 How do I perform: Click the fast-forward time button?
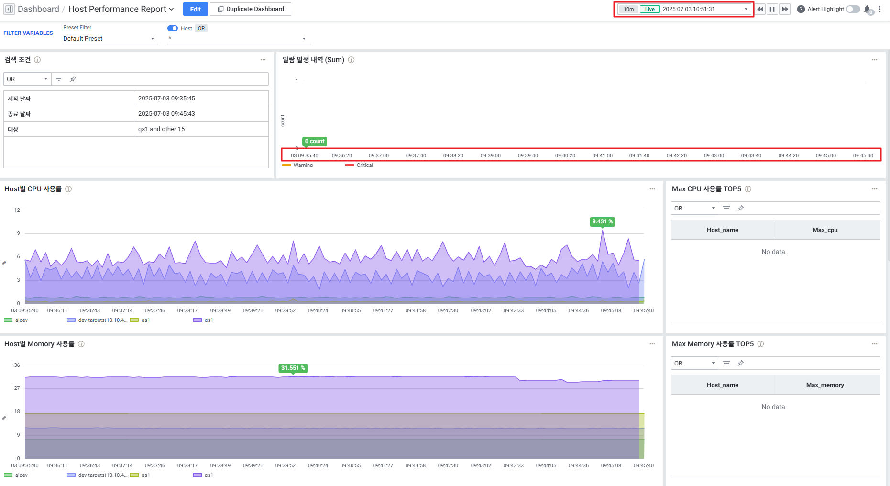[x=785, y=9]
